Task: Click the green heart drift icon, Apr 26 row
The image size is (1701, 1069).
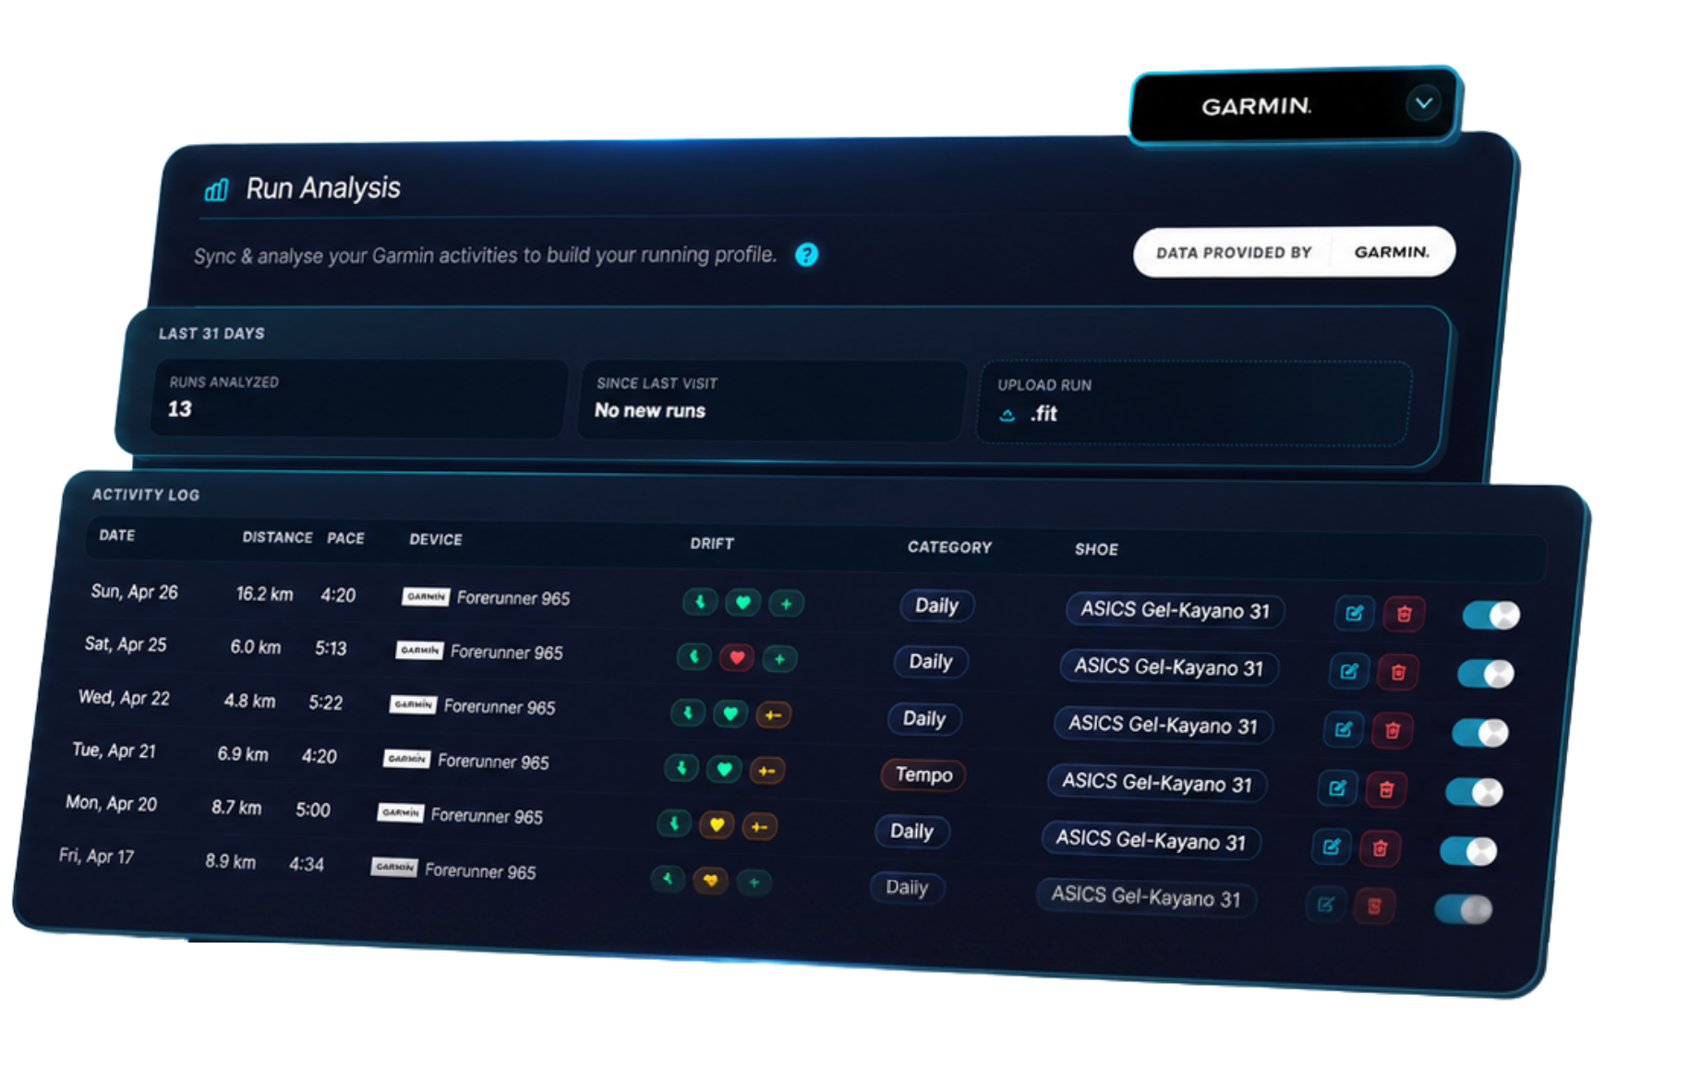Action: point(742,603)
